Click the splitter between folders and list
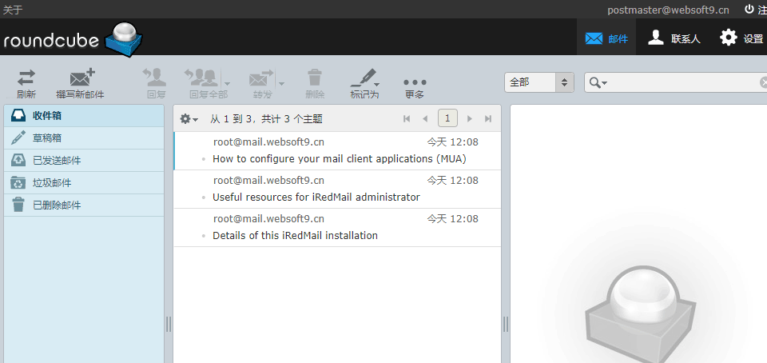 (x=169, y=323)
